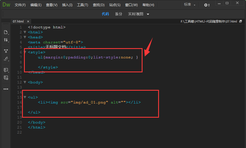Restore down the document window icon
This screenshot has width=246, height=148.
240,21
